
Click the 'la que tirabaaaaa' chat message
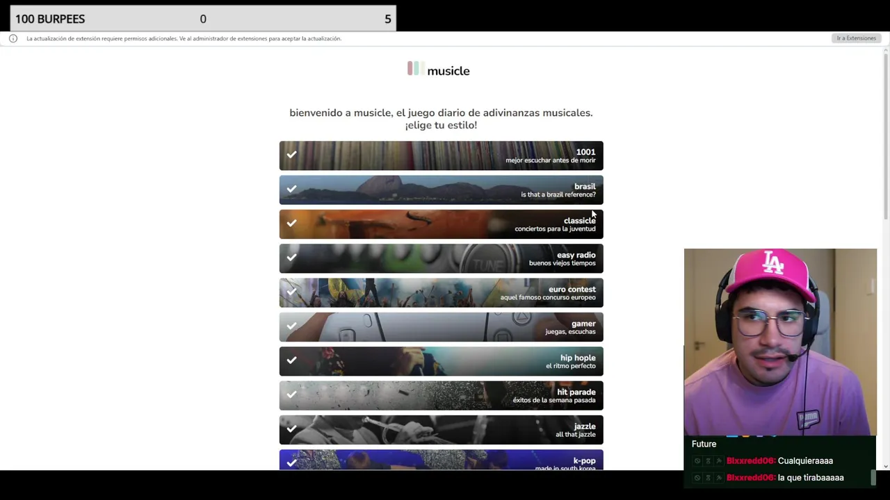[811, 478]
